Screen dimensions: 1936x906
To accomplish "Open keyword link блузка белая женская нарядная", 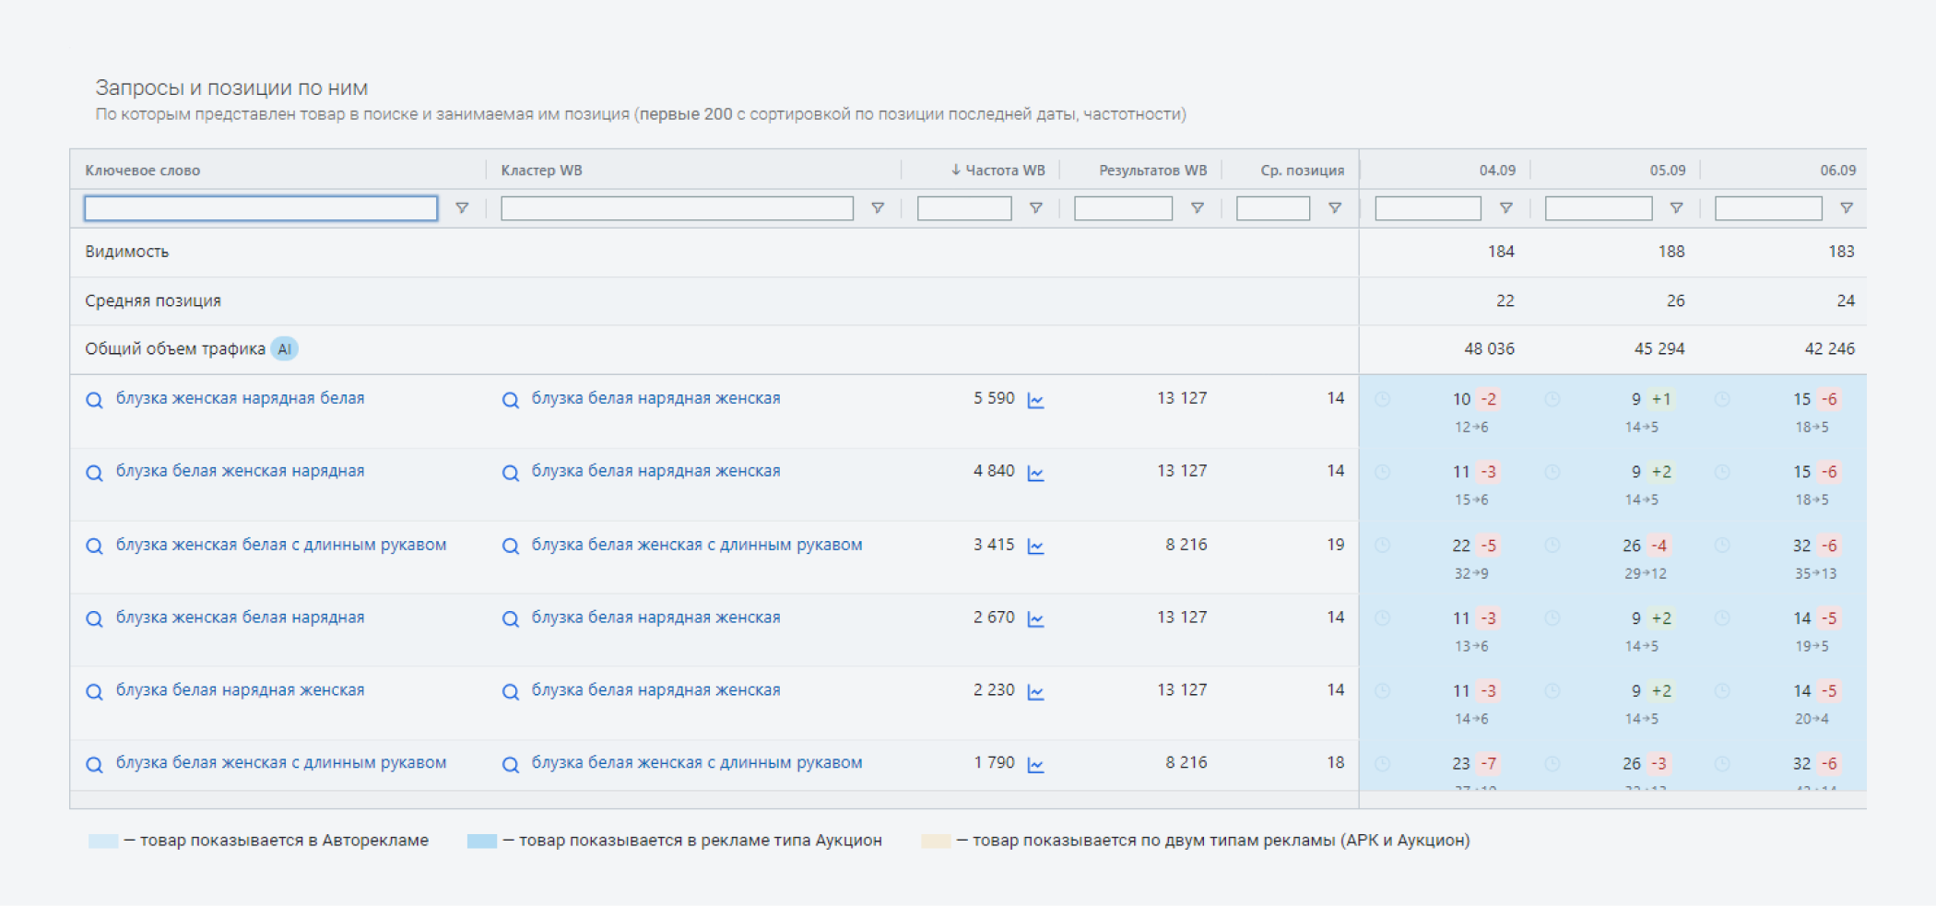I will pos(240,471).
